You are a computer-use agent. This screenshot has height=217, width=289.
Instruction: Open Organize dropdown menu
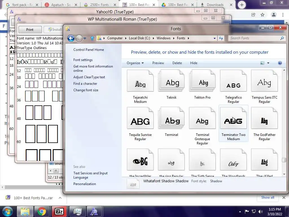(x=135, y=63)
